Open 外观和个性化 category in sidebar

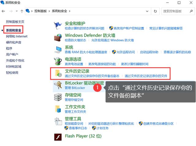(15, 60)
